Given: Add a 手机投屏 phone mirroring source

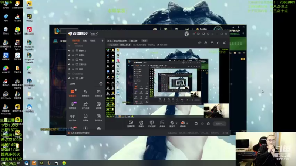Looking at the screenshot, I should (152, 124).
